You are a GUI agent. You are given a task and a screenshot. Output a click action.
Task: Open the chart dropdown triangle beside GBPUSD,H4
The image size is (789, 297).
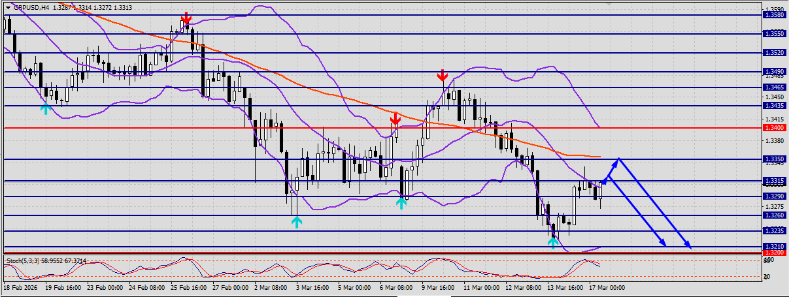pyautogui.click(x=8, y=8)
